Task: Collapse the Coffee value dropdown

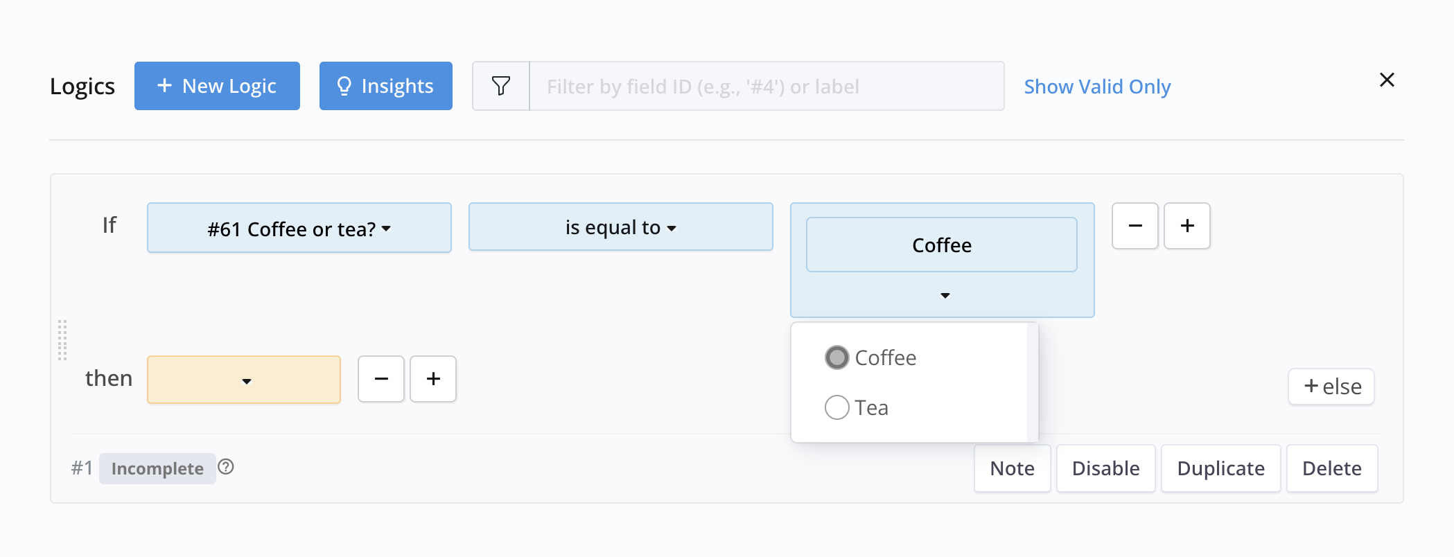Action: click(x=945, y=296)
